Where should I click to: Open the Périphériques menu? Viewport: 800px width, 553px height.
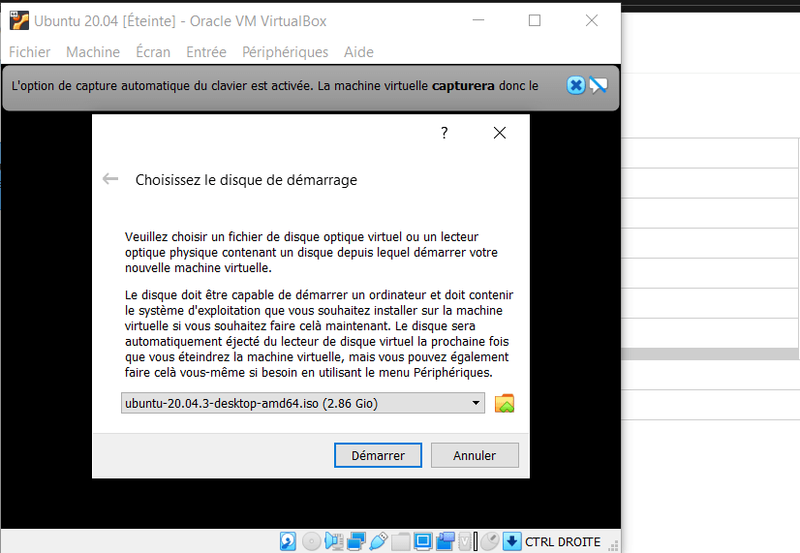(x=285, y=52)
